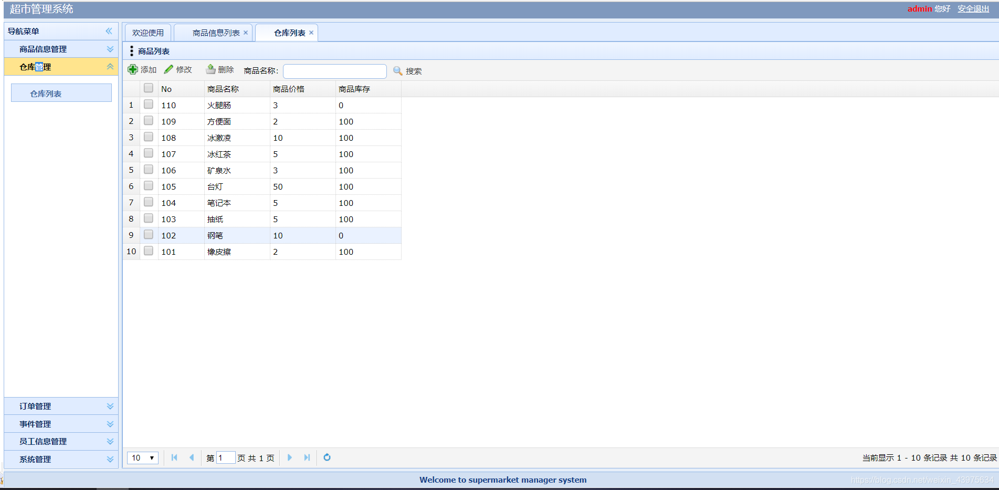Go to the previous page
Image resolution: width=999 pixels, height=490 pixels.
coord(192,457)
